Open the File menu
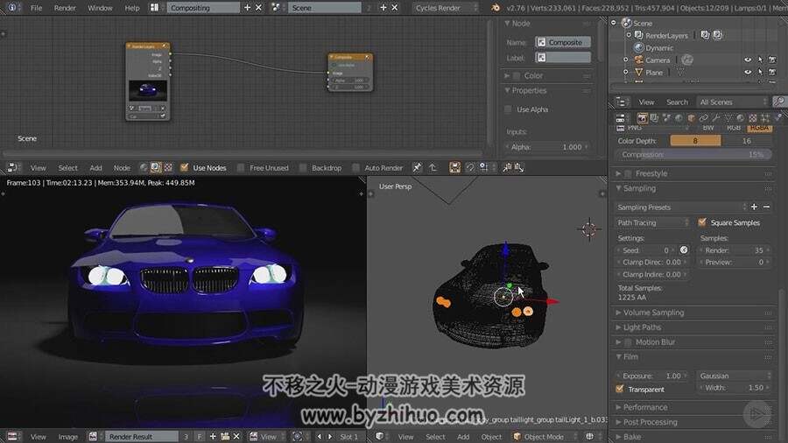Viewport: 788px width, 443px height. coord(36,8)
